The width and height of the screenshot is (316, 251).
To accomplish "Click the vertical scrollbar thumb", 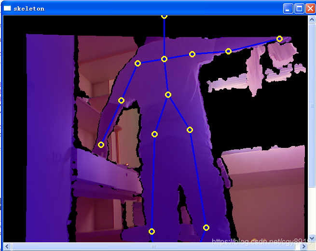I will (312, 106).
